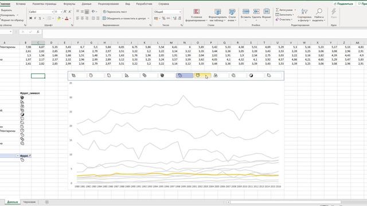367x206 pixels.
Task: Expand the Name Box dropdown arrow
Action: point(10,31)
